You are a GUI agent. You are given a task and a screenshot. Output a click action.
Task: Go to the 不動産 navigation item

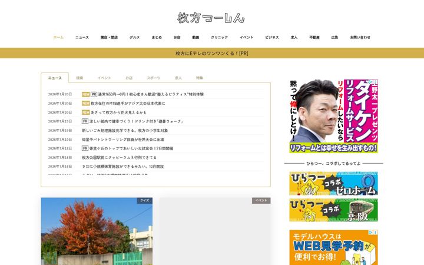pyautogui.click(x=314, y=37)
